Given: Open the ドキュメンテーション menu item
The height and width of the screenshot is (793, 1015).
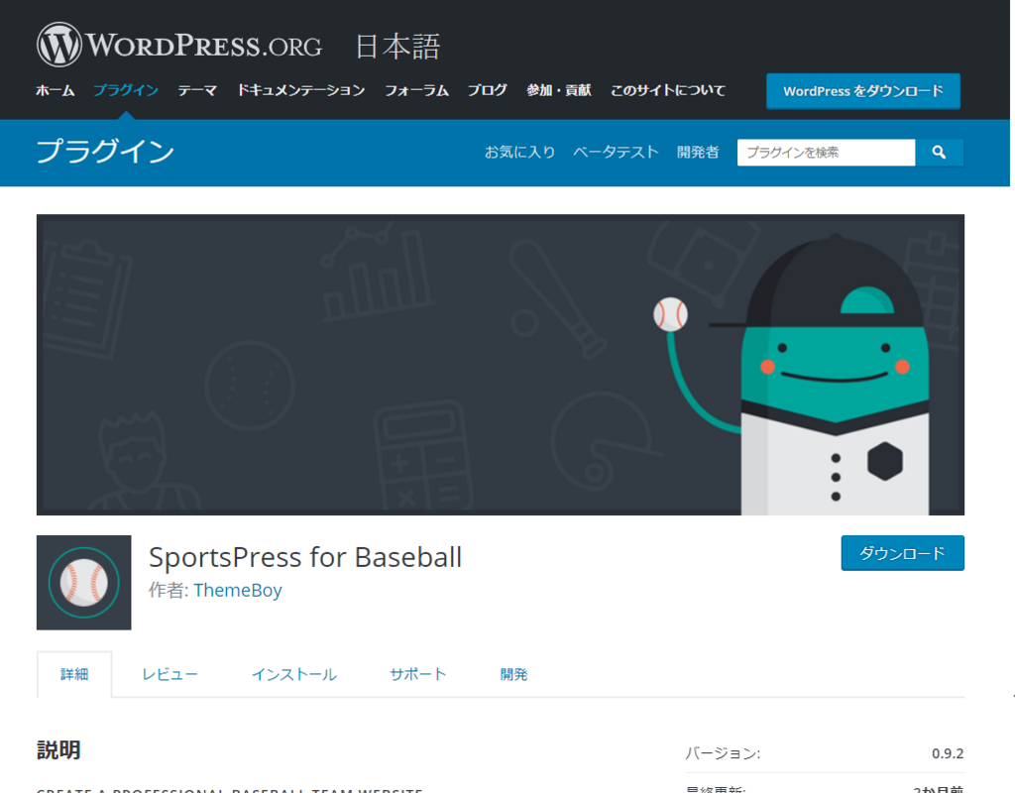Looking at the screenshot, I should click(x=301, y=90).
